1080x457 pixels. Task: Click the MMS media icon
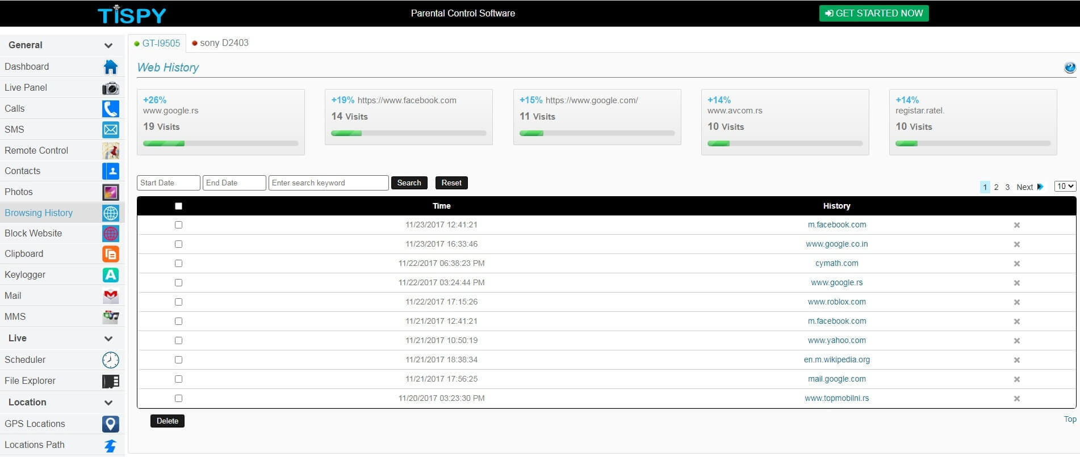coord(111,317)
